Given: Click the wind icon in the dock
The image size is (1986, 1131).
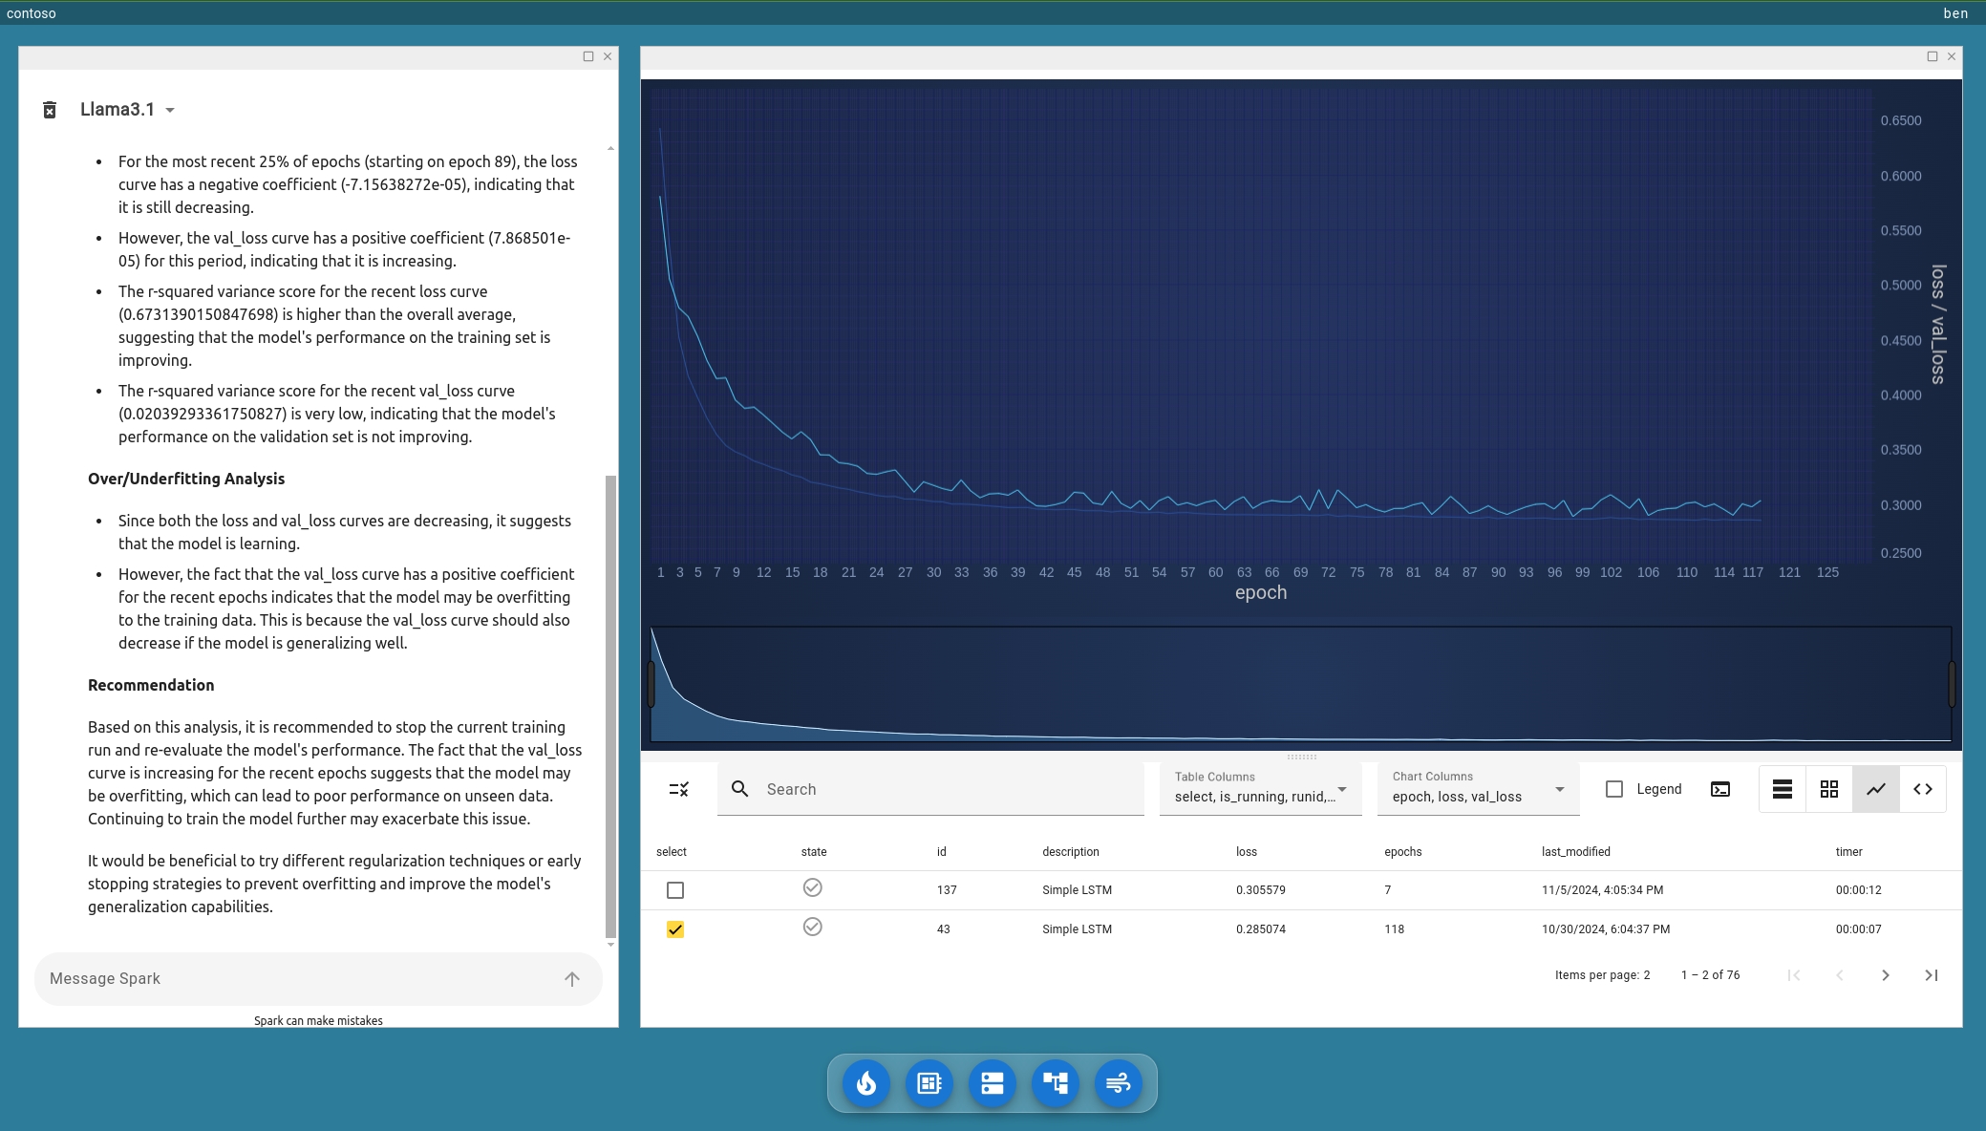Looking at the screenshot, I should [1118, 1083].
